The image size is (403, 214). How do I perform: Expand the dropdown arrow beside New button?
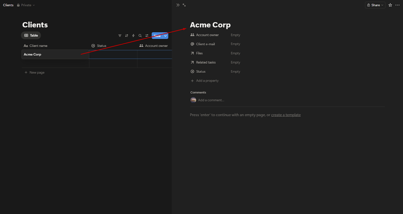[165, 36]
